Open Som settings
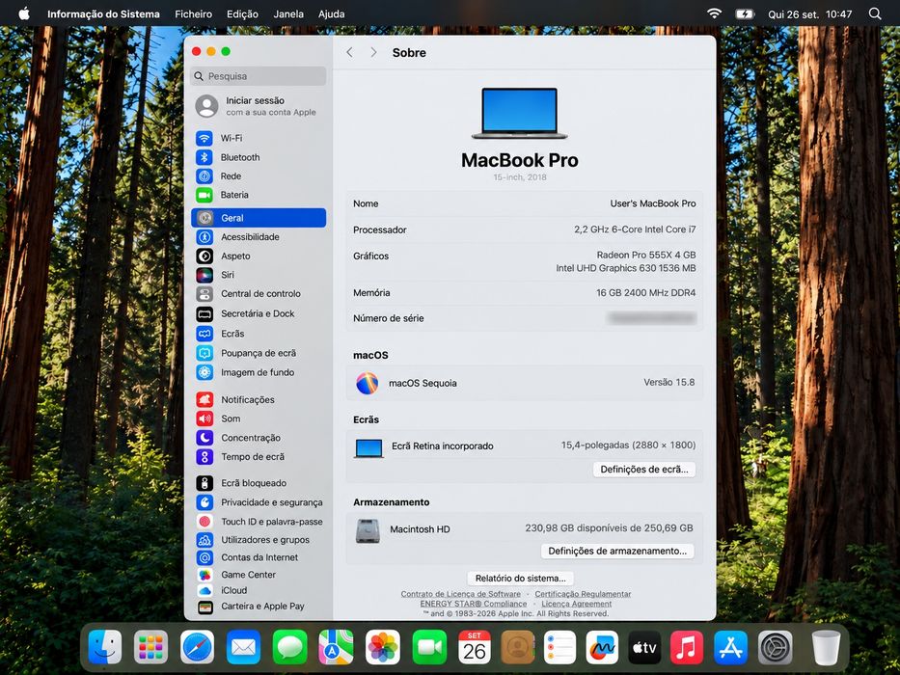Viewport: 900px width, 675px height. (259, 418)
